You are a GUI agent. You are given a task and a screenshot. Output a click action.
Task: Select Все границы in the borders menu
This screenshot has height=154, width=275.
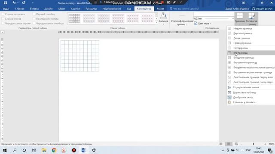[x=251, y=53]
